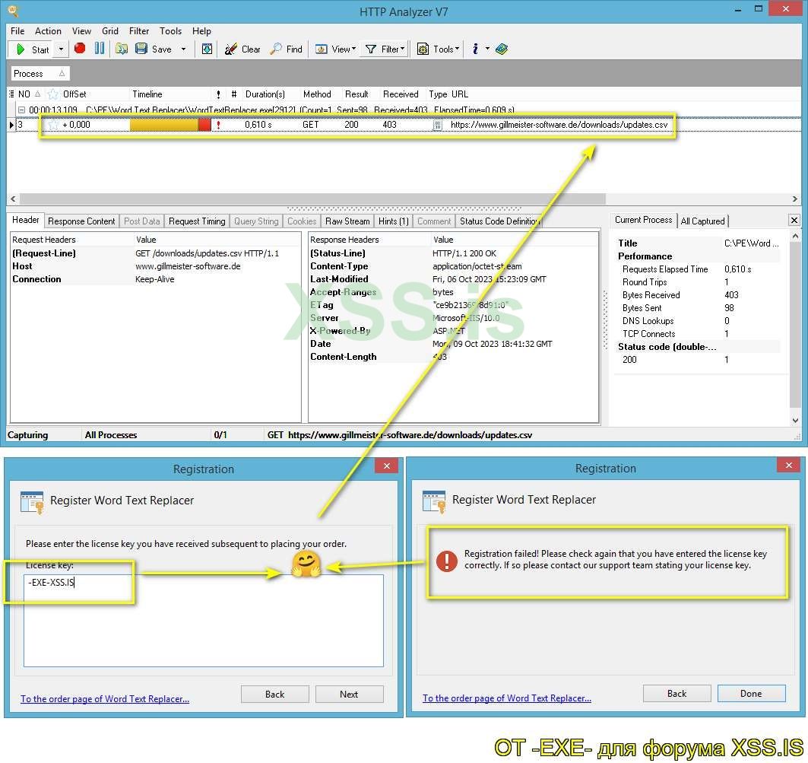Click the binary file type icon in row 3

tap(438, 125)
